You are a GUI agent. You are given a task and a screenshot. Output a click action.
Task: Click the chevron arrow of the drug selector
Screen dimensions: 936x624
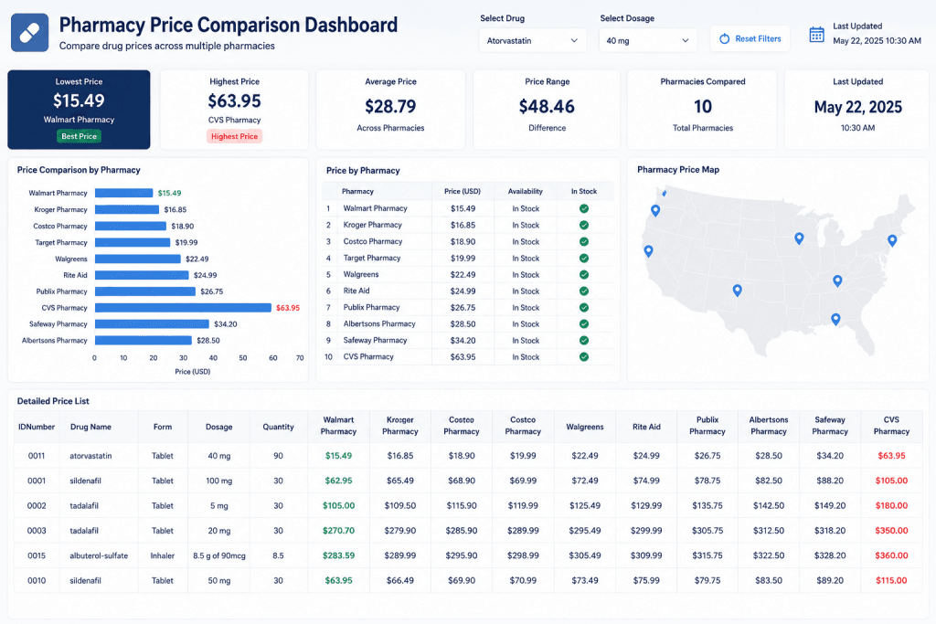tap(574, 40)
